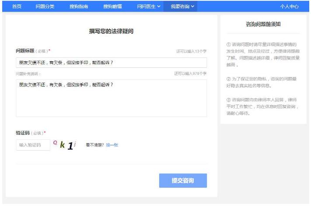Go to the 首页 home tab

click(x=17, y=7)
